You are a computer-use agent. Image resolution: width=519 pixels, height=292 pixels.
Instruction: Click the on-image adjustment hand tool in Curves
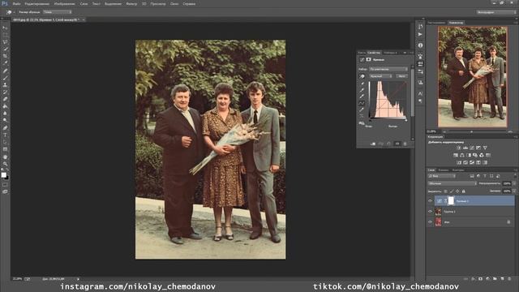pos(362,76)
